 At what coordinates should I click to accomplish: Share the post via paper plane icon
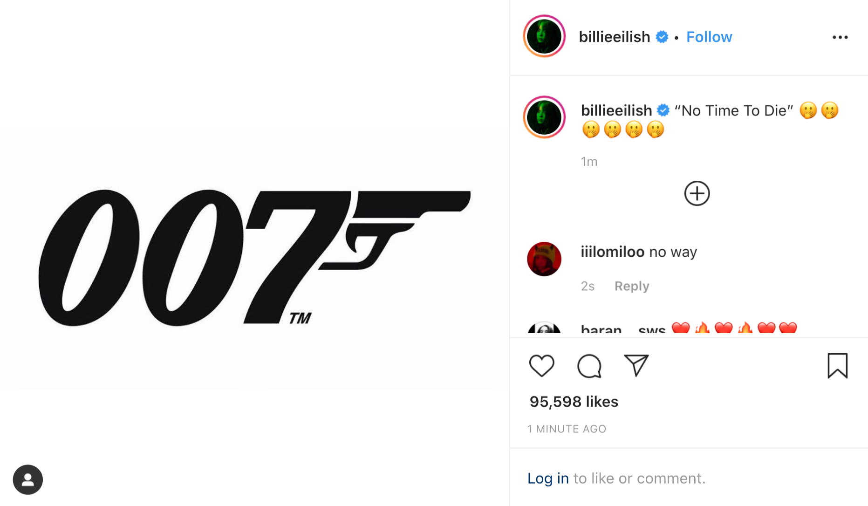pos(636,365)
